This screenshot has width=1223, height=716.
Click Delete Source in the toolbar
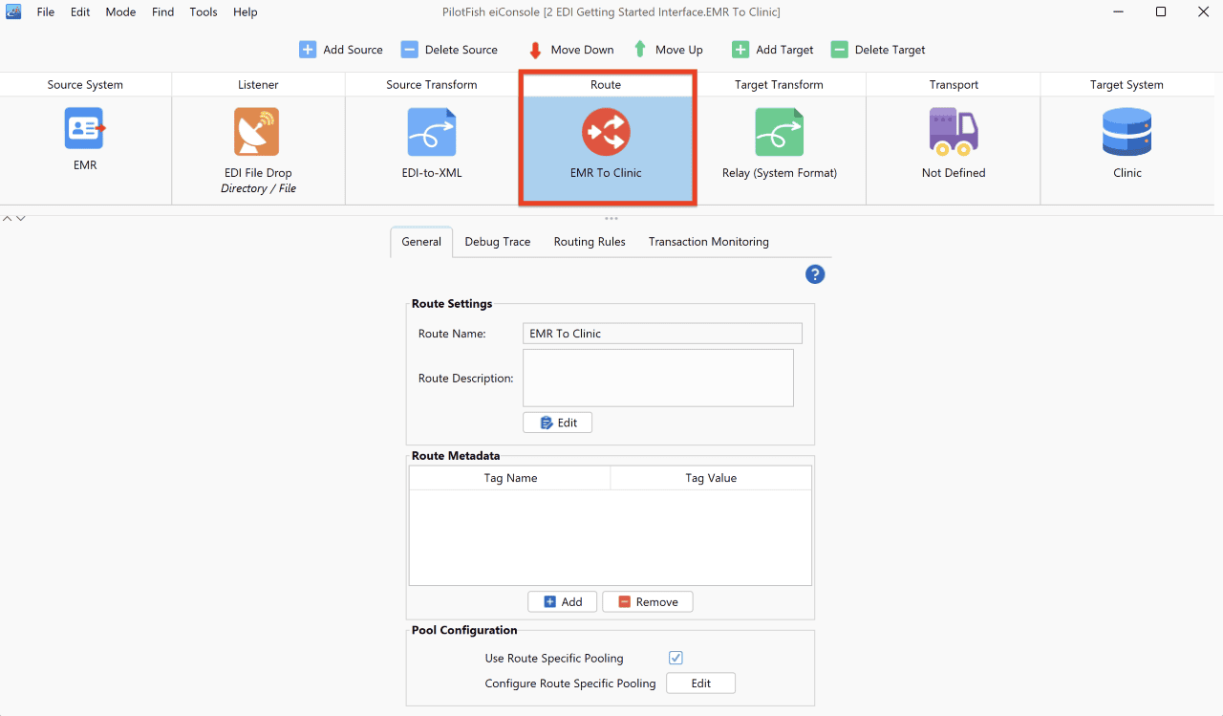(x=449, y=50)
